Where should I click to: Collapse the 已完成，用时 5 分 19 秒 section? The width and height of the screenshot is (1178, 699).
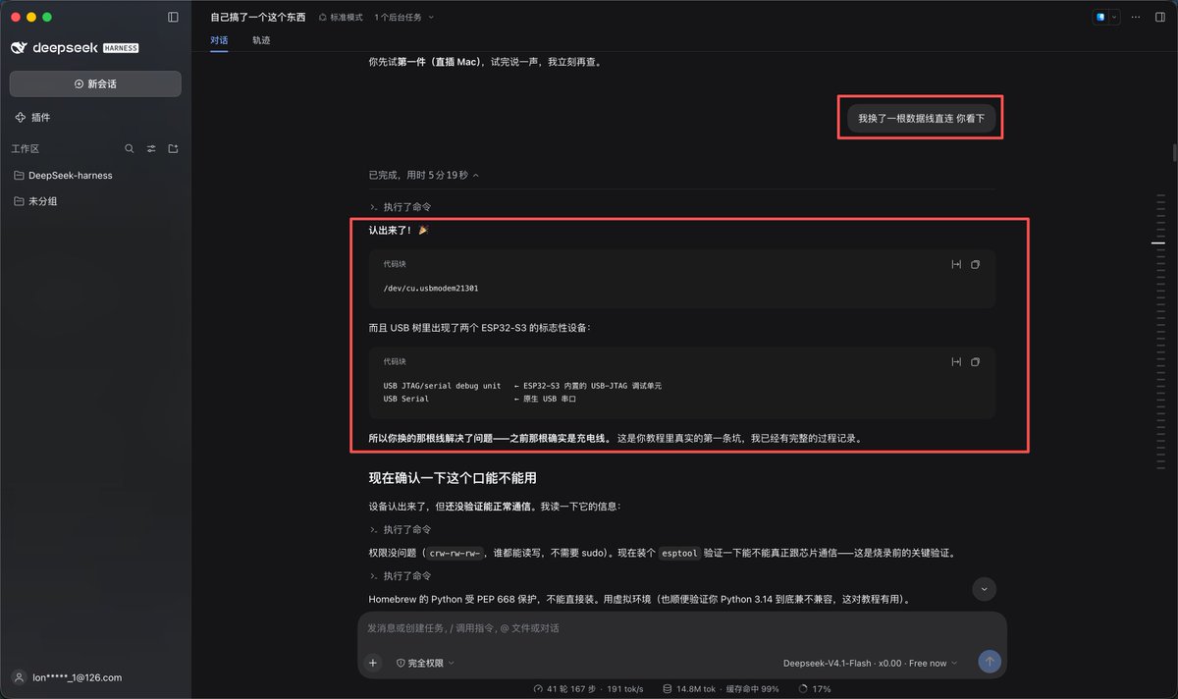tap(424, 175)
